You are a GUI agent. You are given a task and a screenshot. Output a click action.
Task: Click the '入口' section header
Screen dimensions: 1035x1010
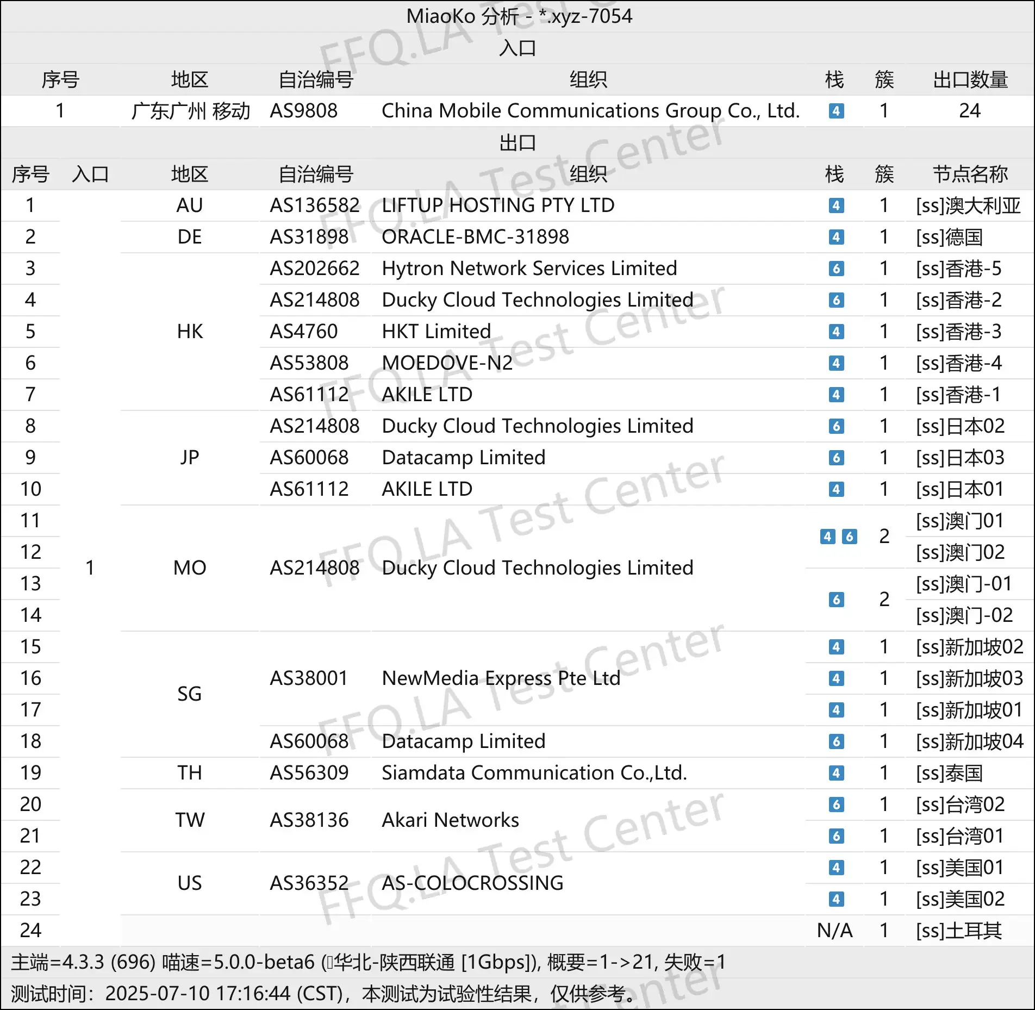[x=517, y=48]
